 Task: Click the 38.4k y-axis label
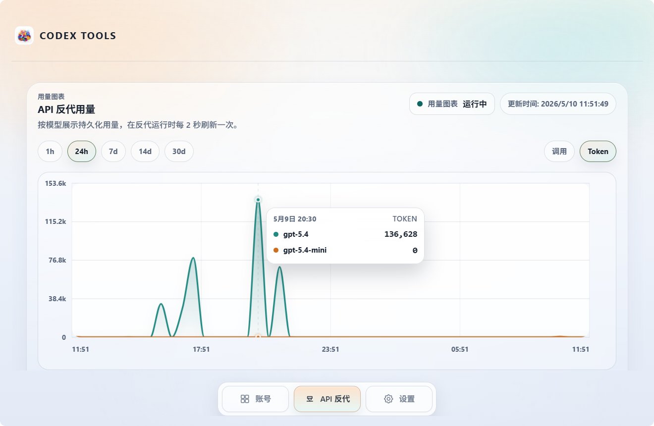tap(57, 299)
